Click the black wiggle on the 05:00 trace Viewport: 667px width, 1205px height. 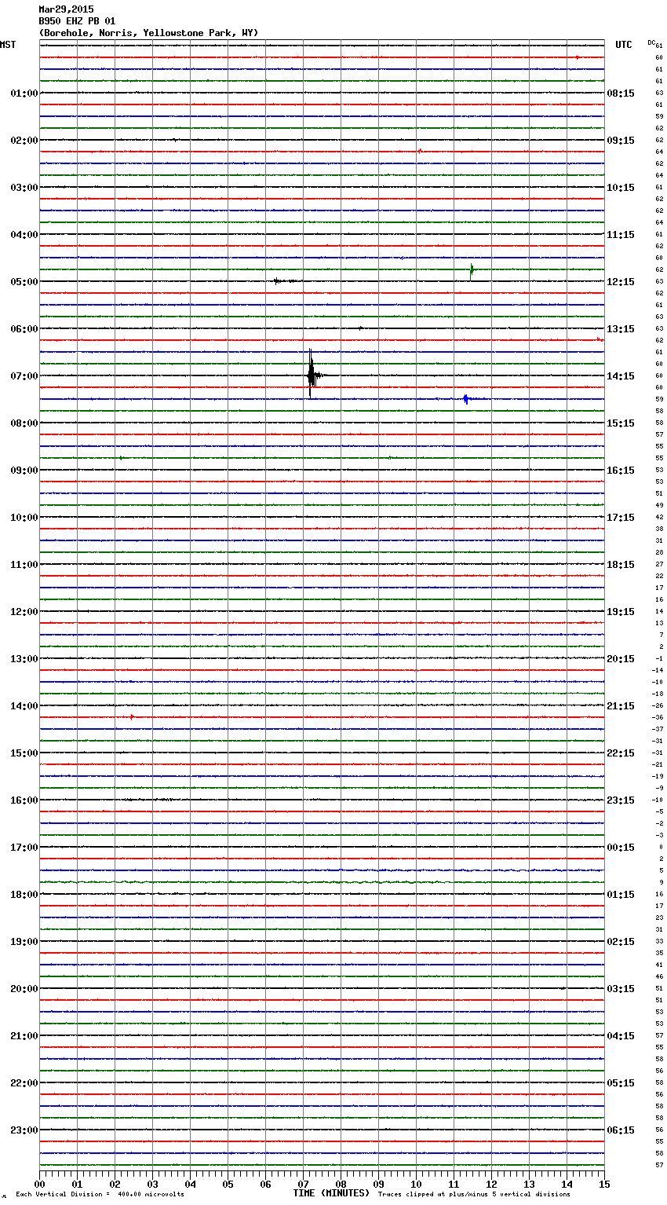(284, 280)
